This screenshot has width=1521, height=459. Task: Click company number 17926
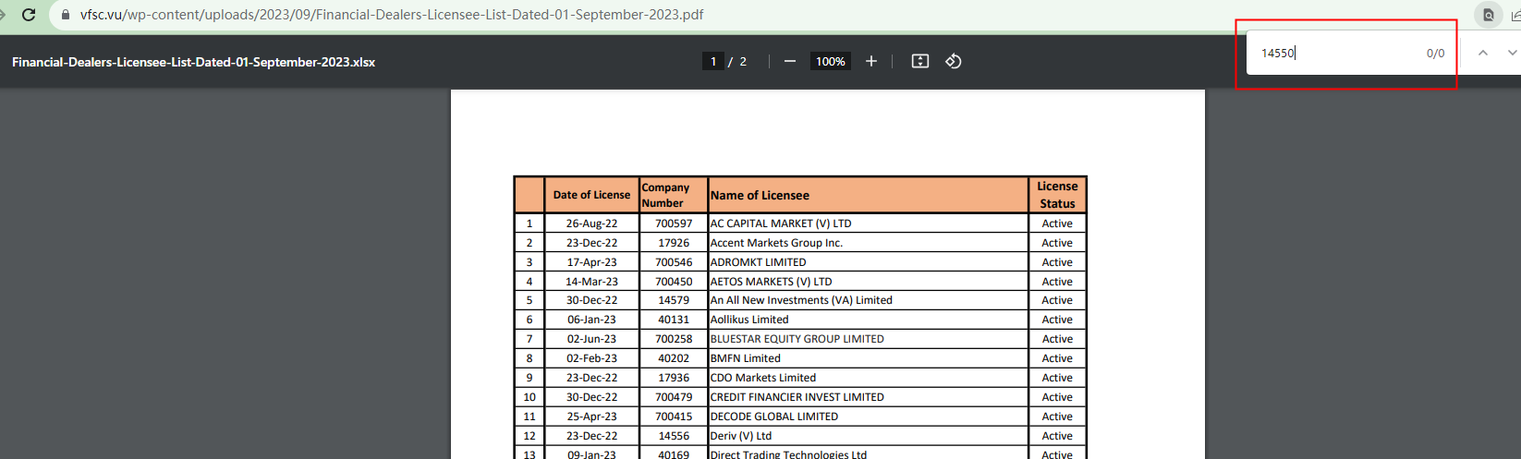(x=674, y=243)
